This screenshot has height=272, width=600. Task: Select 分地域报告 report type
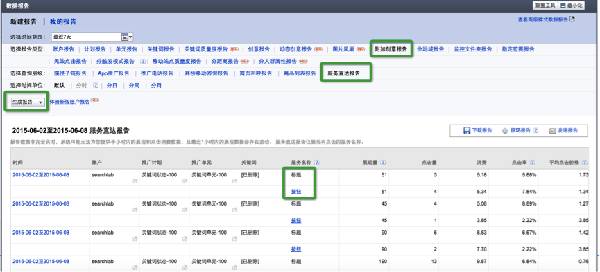coord(431,49)
